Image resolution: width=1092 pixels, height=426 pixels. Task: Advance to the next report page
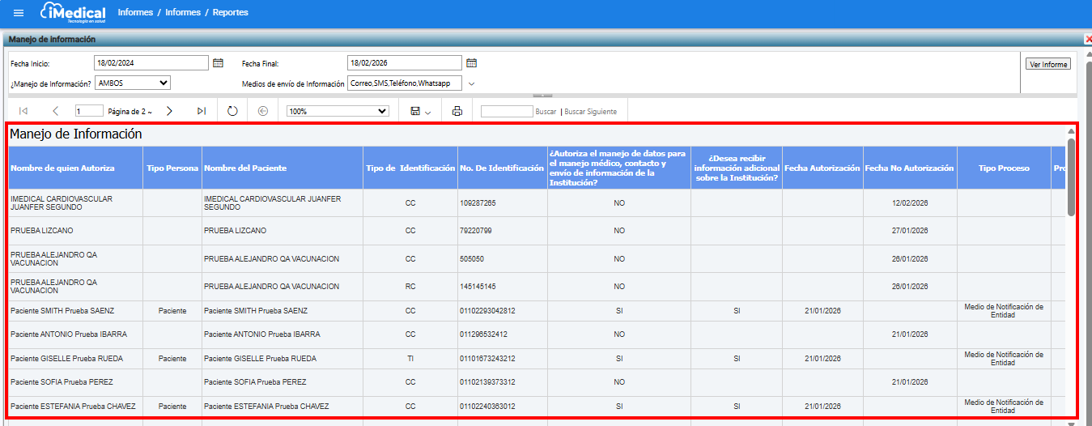(169, 111)
